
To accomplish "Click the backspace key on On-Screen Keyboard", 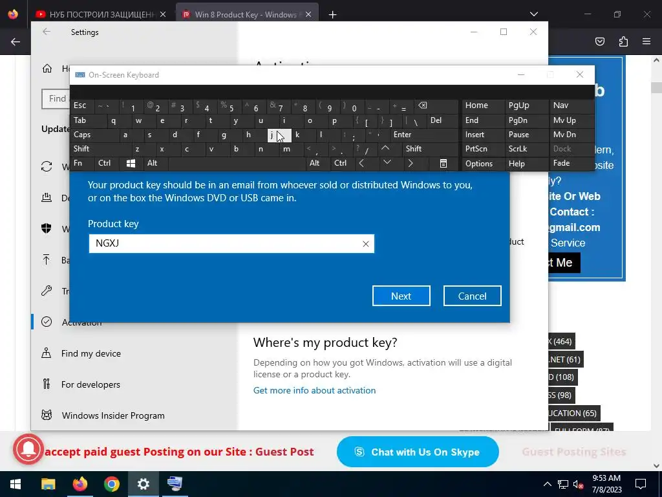I will coord(422,105).
